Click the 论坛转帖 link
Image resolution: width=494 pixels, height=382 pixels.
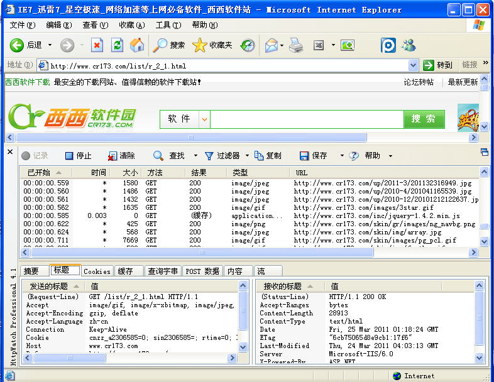[x=418, y=82]
